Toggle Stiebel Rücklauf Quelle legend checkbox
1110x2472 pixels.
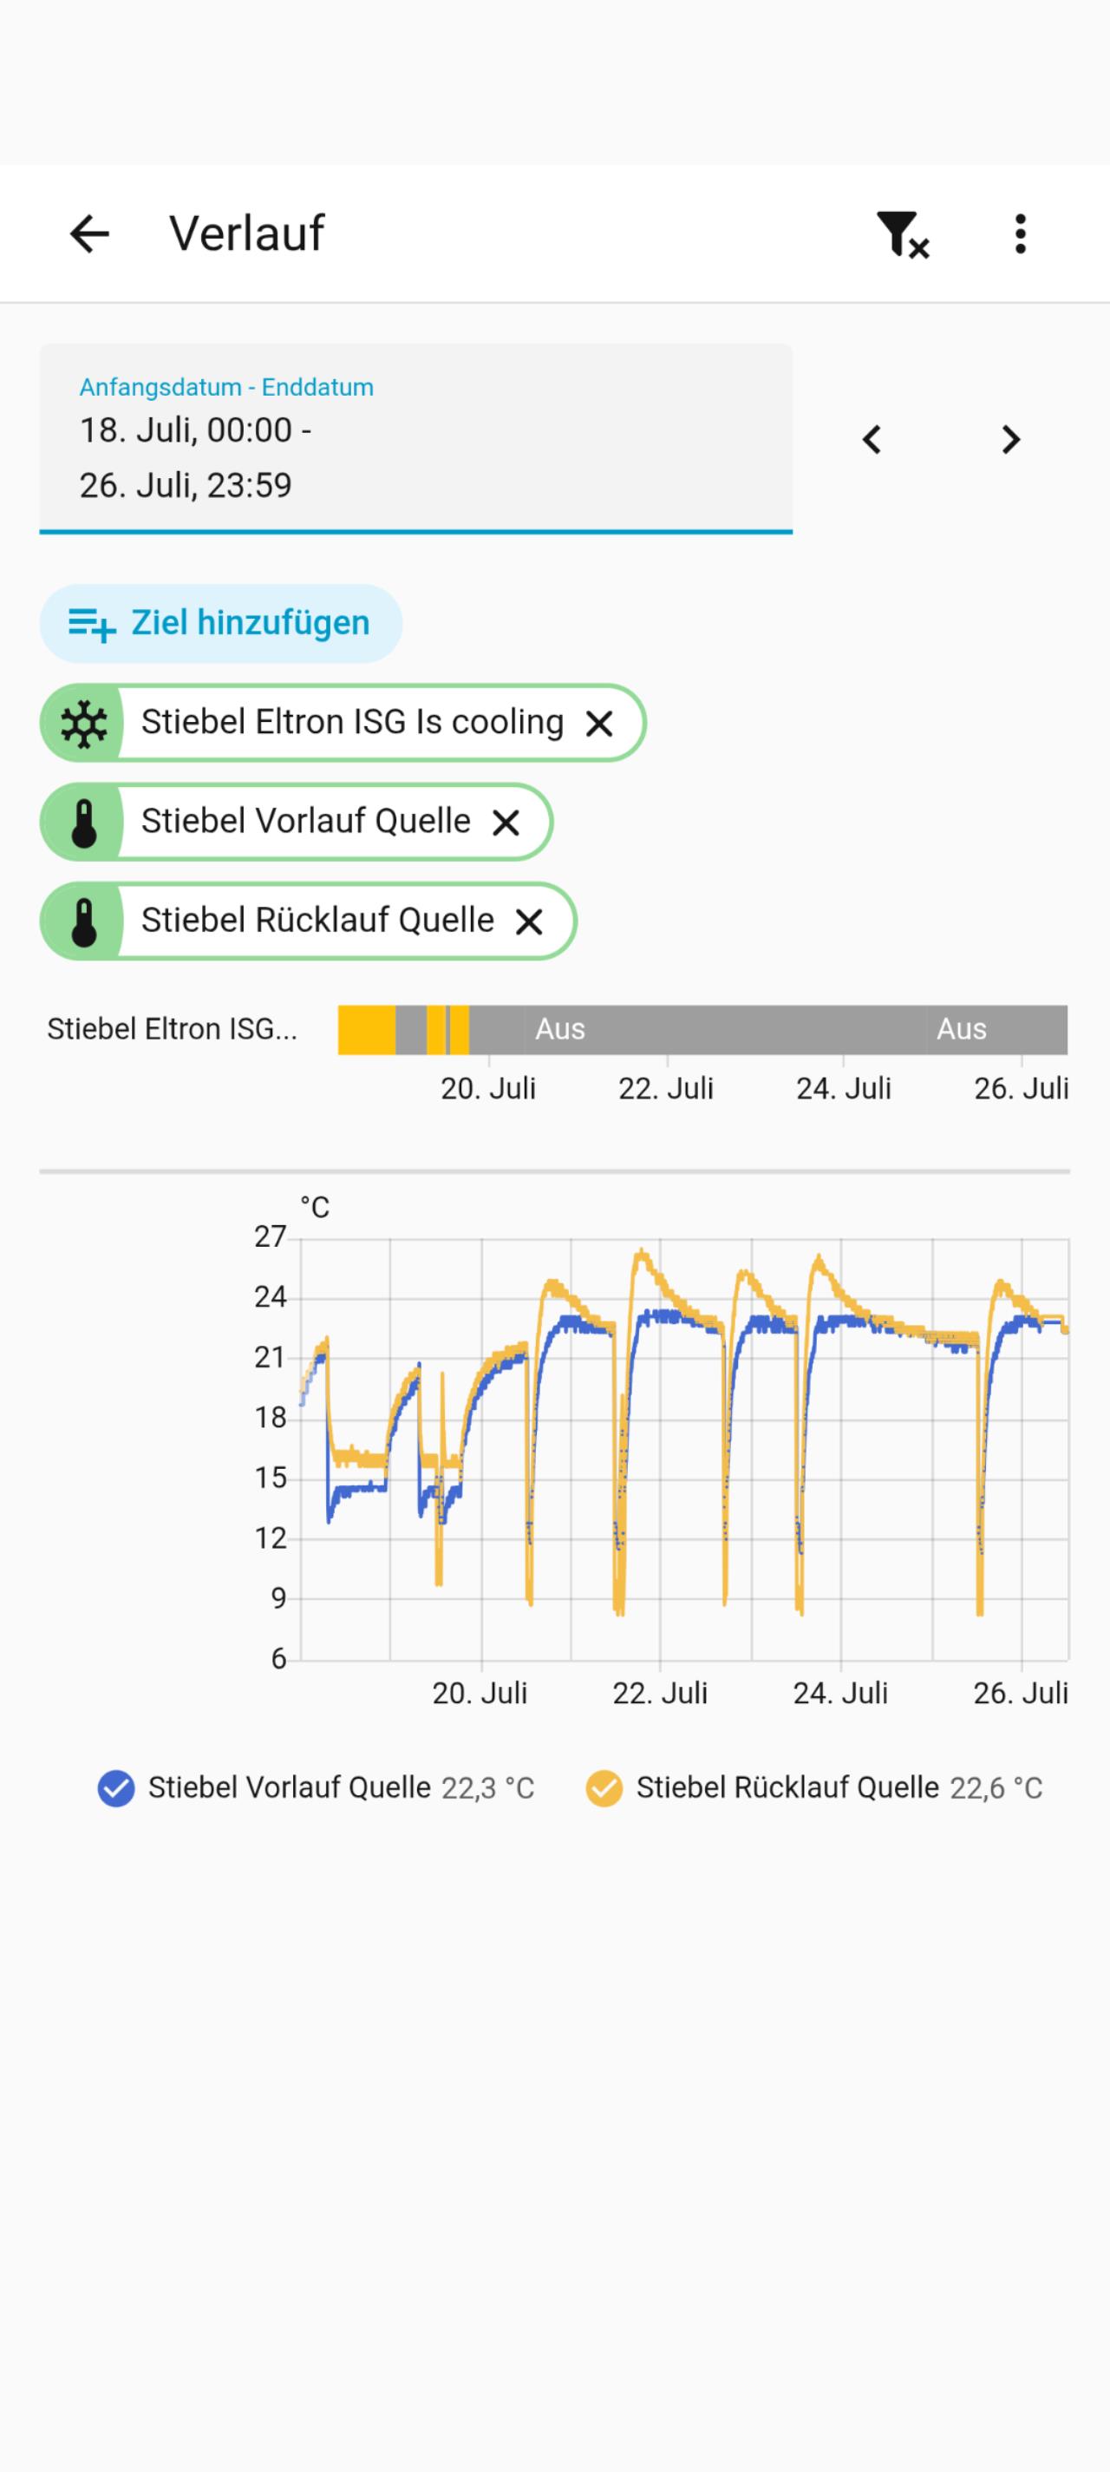tap(604, 1787)
